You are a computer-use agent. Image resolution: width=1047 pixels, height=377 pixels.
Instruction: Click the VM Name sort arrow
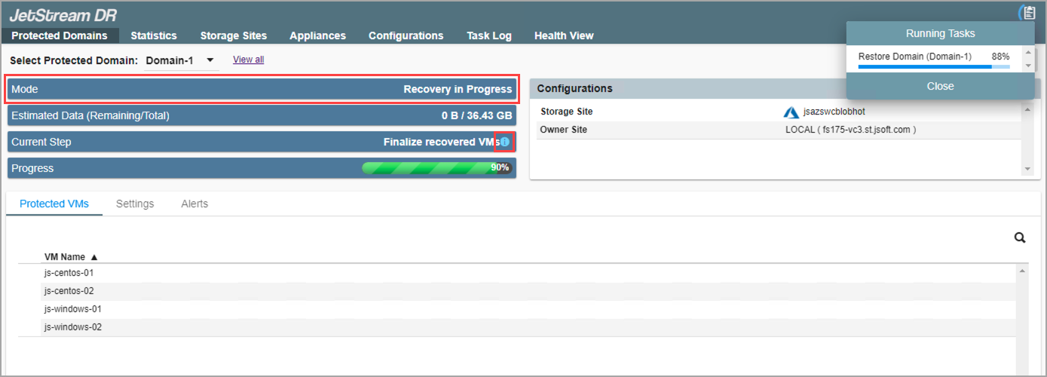click(94, 257)
